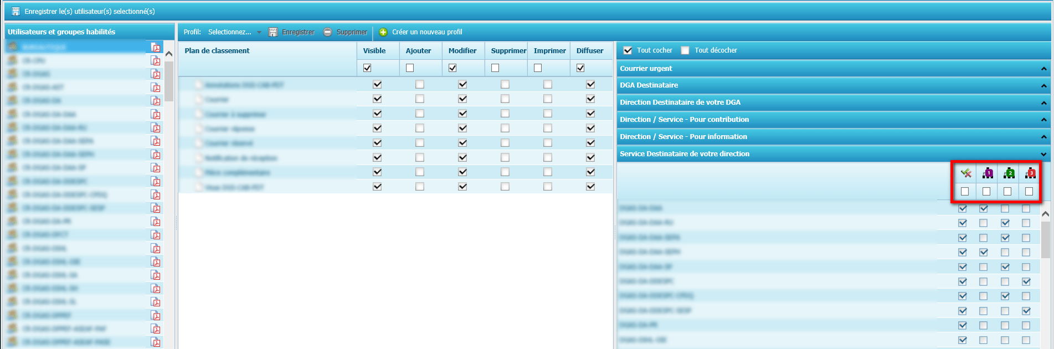
Task: Collapse Service Destinataire de votre direction section
Action: tap(1043, 154)
